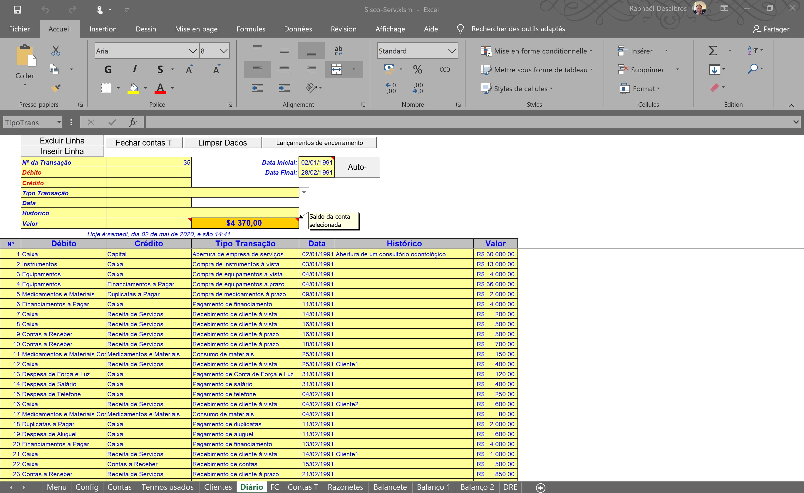
Task: Open the Arial font name dropdown
Action: [x=193, y=51]
